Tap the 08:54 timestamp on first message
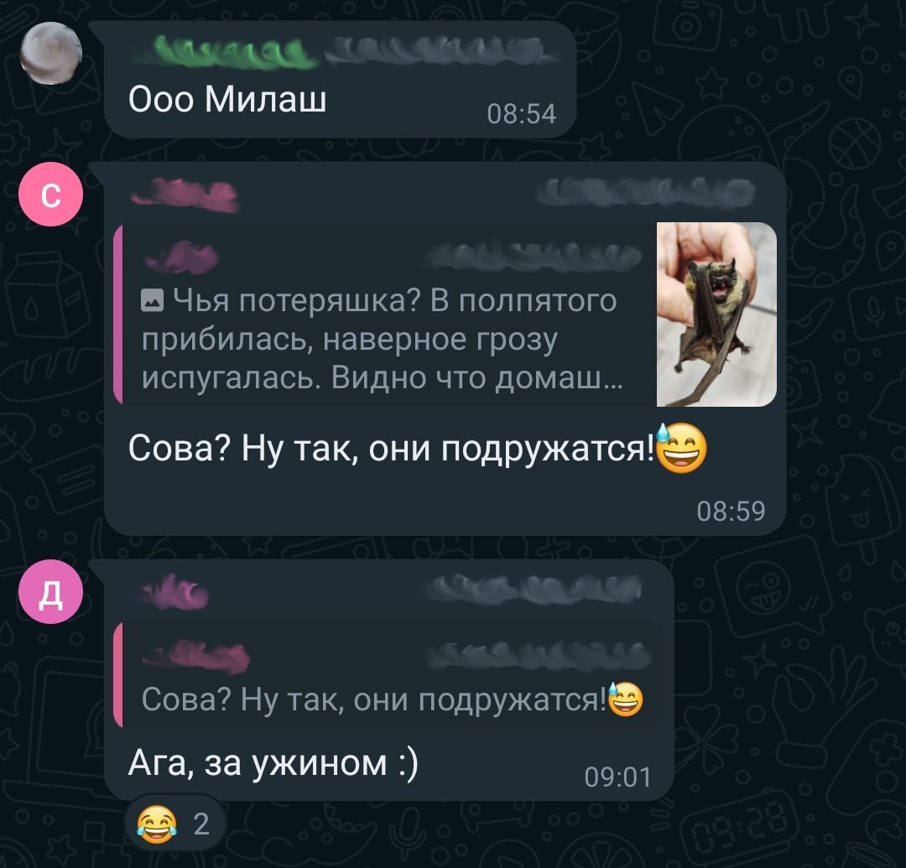906x868 pixels. [x=521, y=114]
